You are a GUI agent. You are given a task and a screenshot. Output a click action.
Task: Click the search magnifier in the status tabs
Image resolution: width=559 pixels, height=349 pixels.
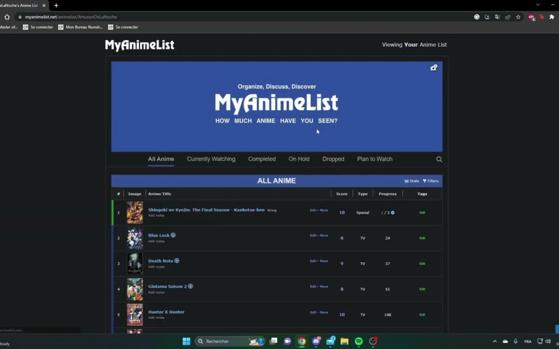pyautogui.click(x=439, y=160)
